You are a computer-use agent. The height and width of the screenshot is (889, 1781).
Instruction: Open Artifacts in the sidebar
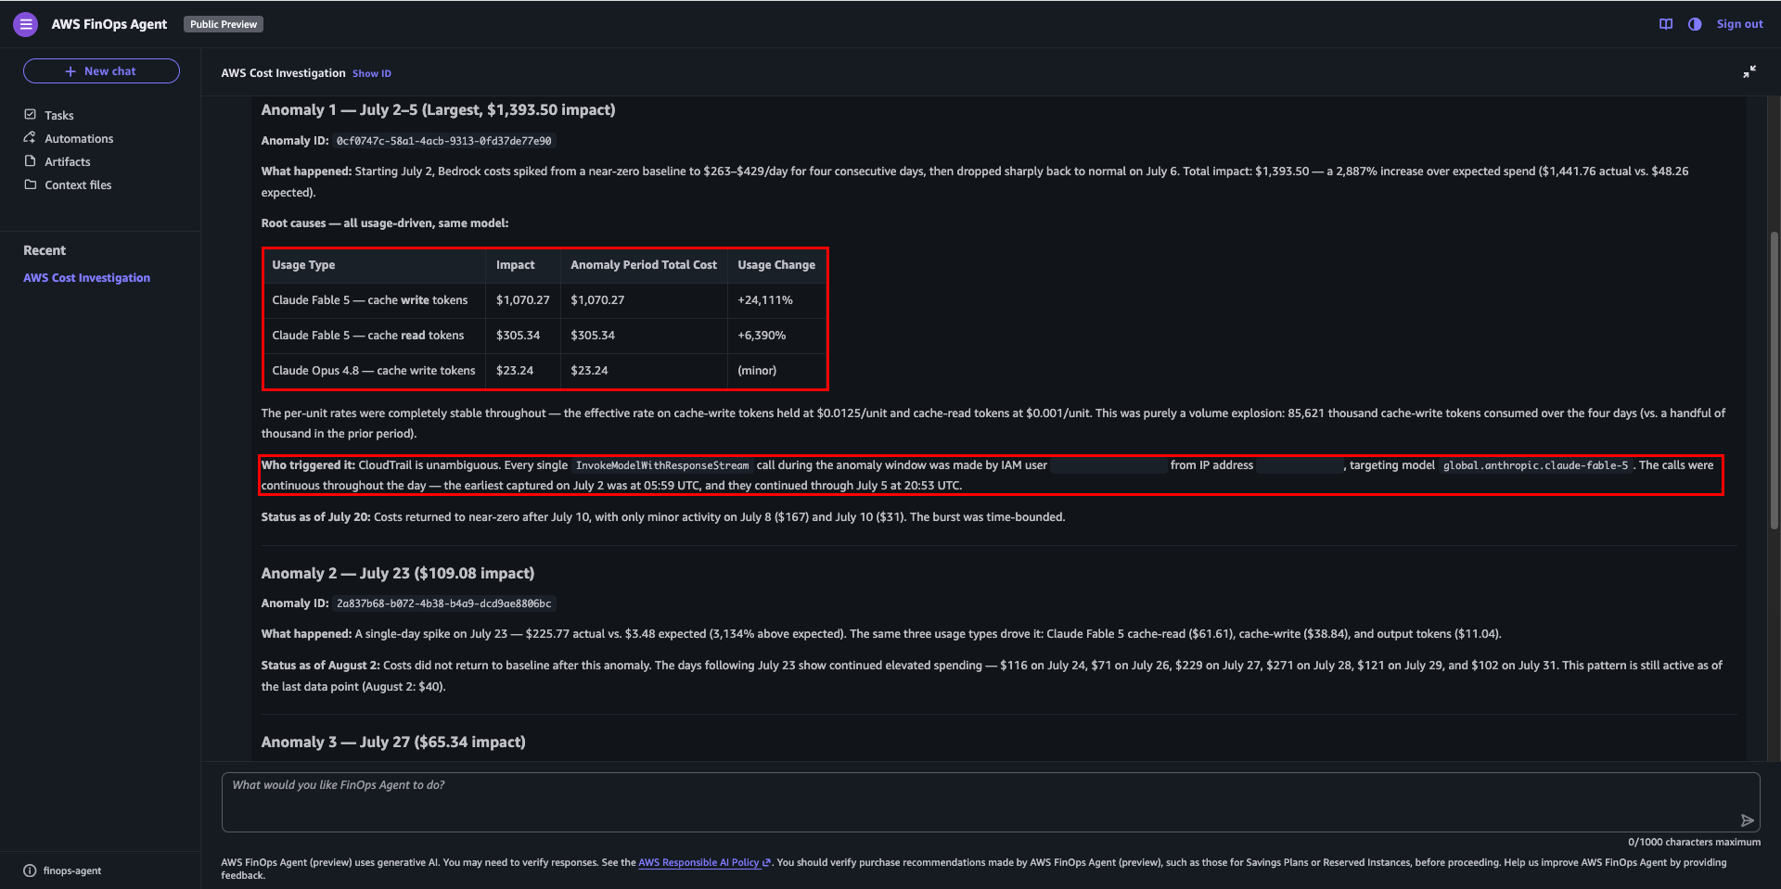pos(68,161)
